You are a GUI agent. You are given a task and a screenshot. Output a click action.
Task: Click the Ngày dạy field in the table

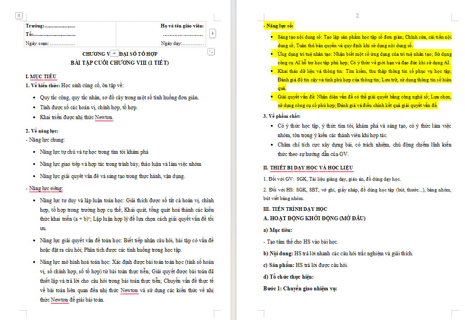click(x=182, y=44)
